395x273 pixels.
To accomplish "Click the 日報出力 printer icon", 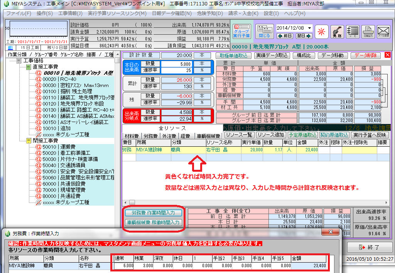I will pos(368,32).
